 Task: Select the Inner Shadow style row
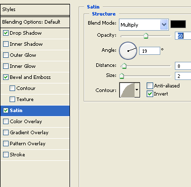coord(35,44)
